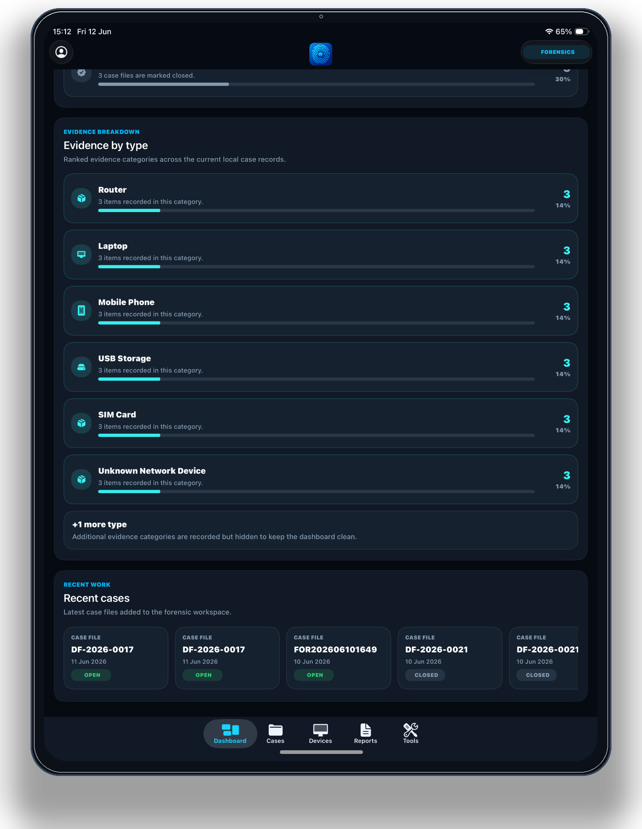Click the FORENSICS badge button
Image resolution: width=642 pixels, height=829 pixels.
point(557,52)
